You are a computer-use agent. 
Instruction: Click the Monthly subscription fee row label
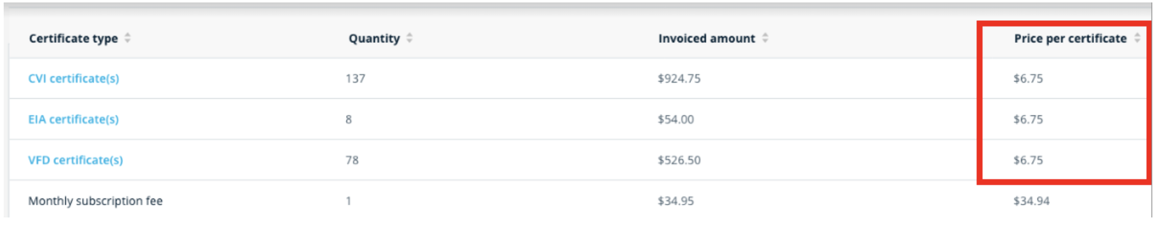(x=96, y=201)
